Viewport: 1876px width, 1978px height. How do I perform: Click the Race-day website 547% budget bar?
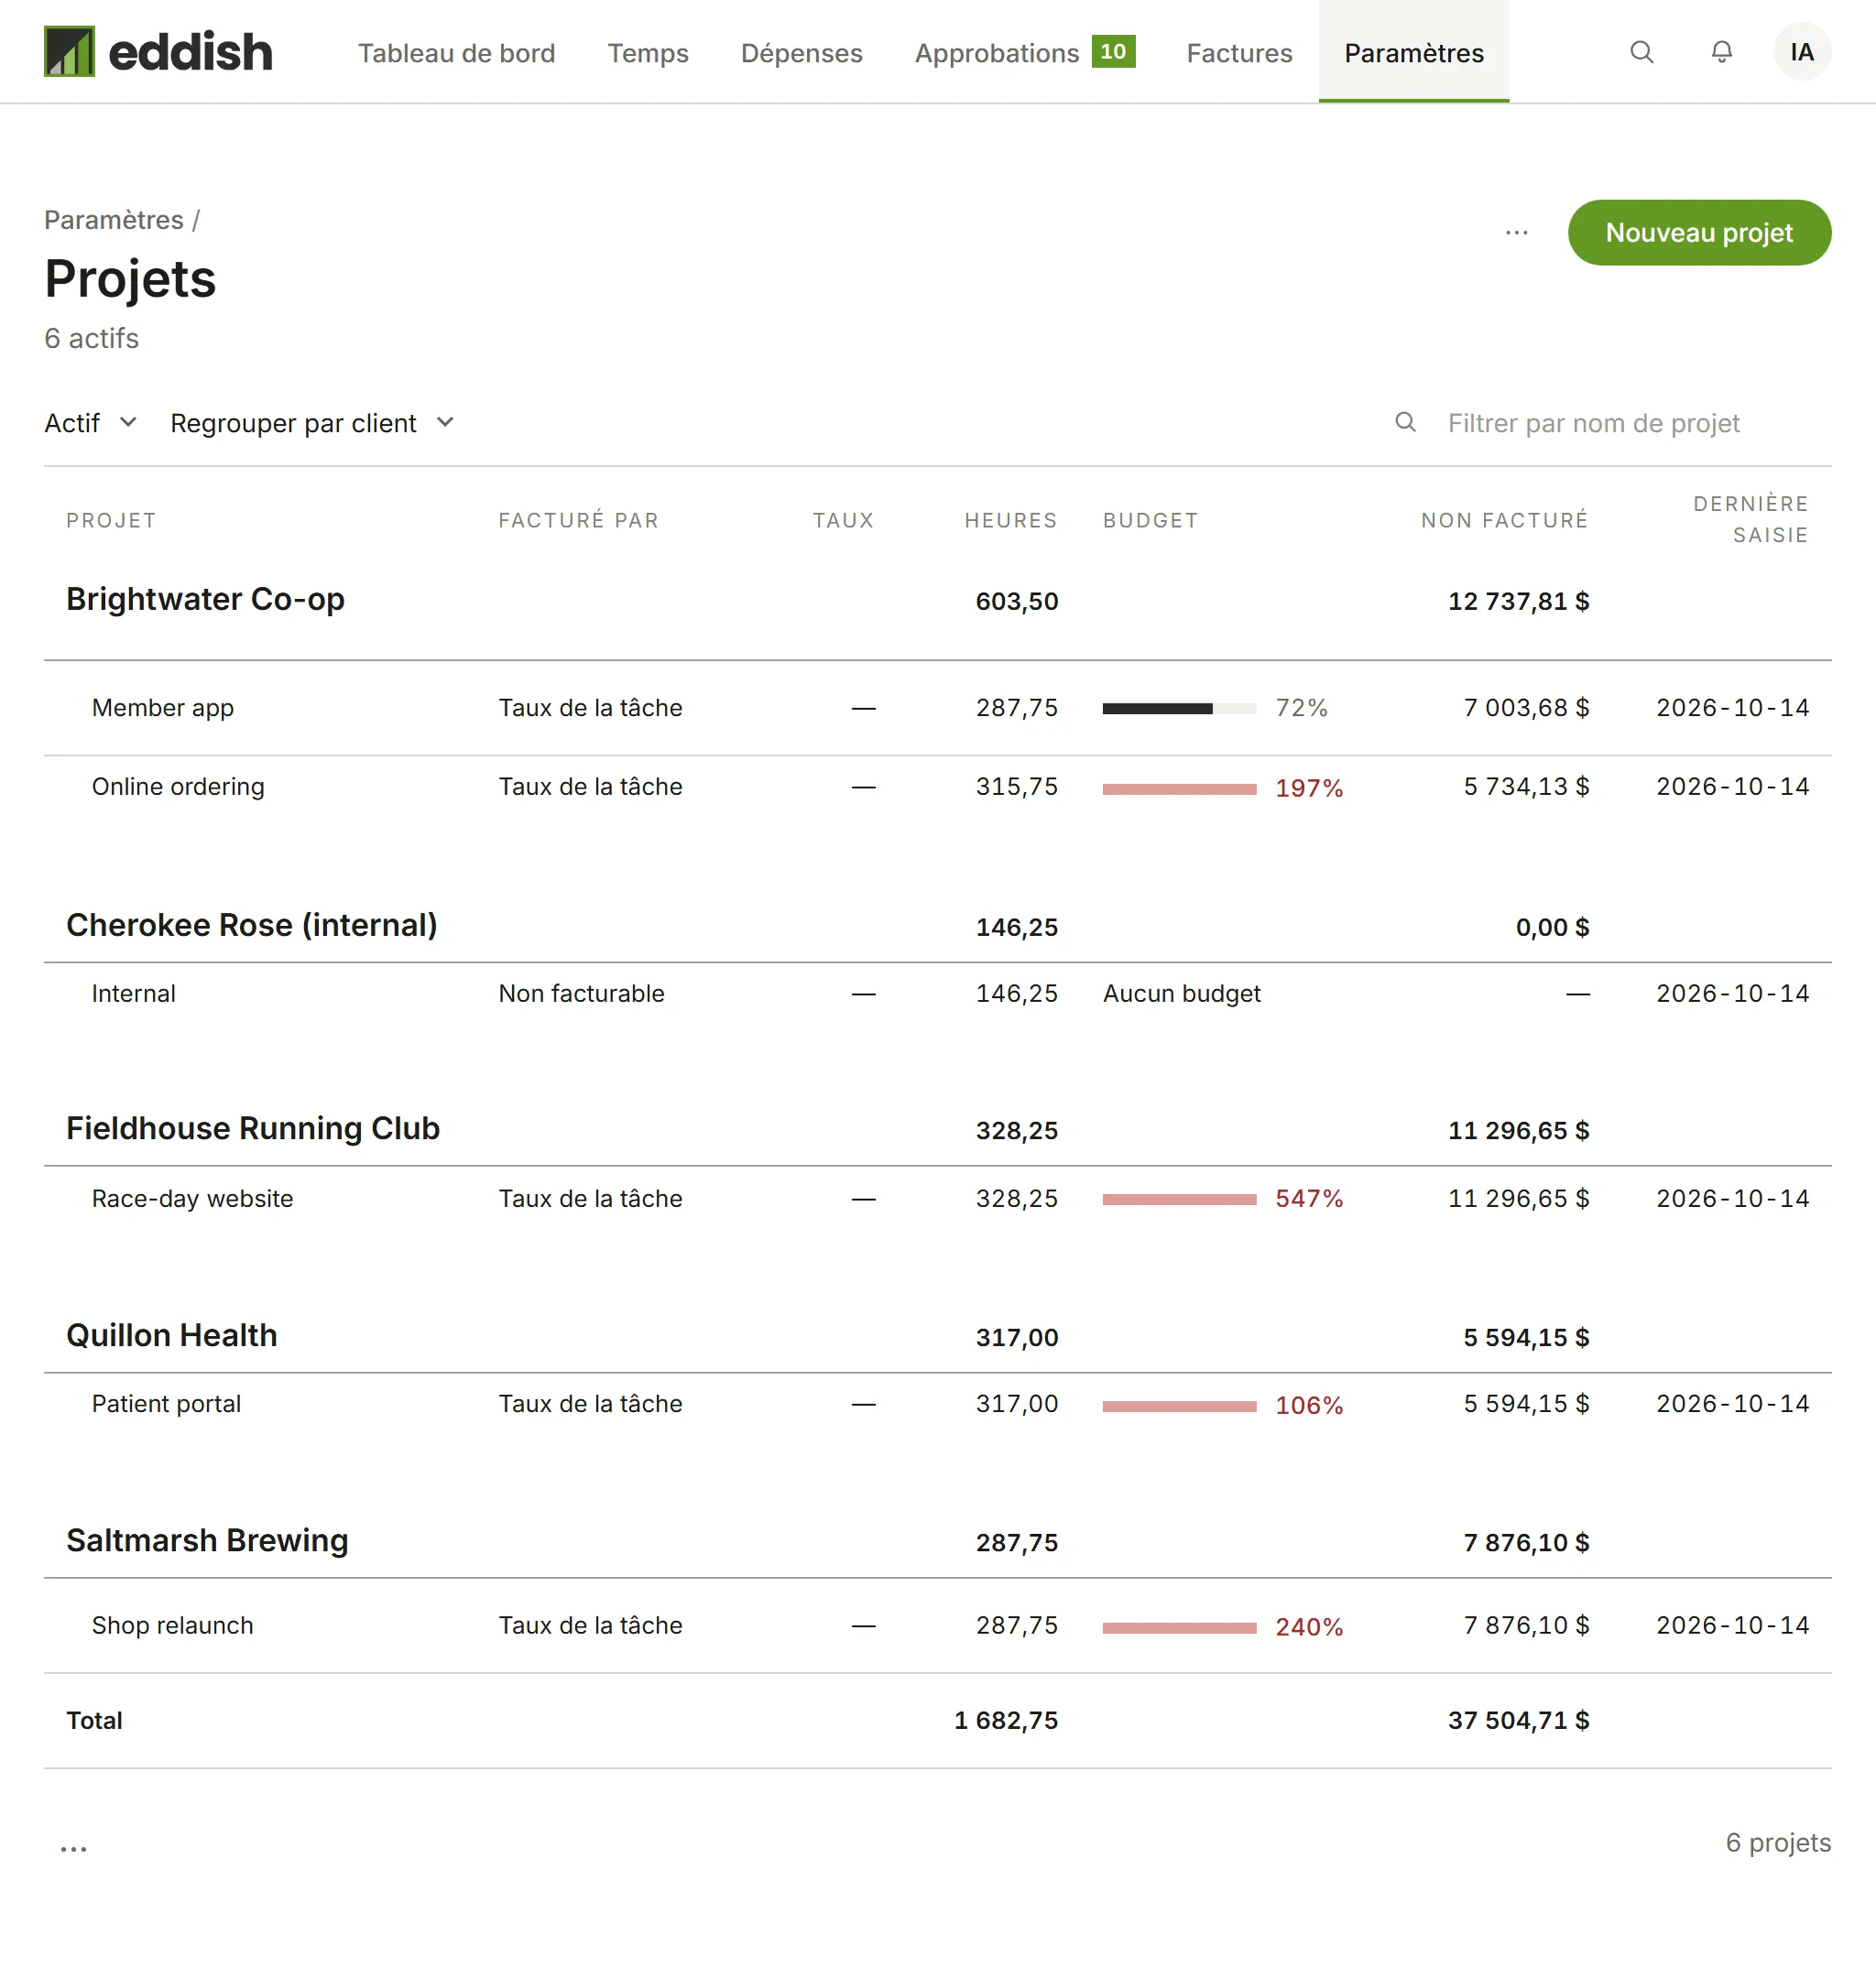point(1179,1200)
